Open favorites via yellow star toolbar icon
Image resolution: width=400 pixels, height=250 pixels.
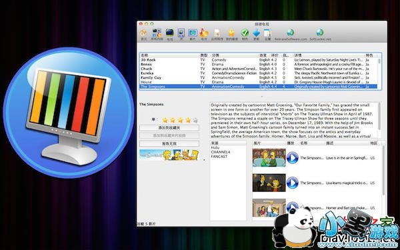(x=231, y=33)
